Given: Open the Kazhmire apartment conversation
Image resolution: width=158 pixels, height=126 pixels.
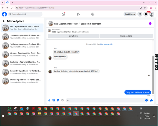Looking at the screenshot, I should click(x=22, y=63).
